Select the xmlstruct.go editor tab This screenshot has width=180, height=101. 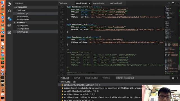click(x=82, y=3)
